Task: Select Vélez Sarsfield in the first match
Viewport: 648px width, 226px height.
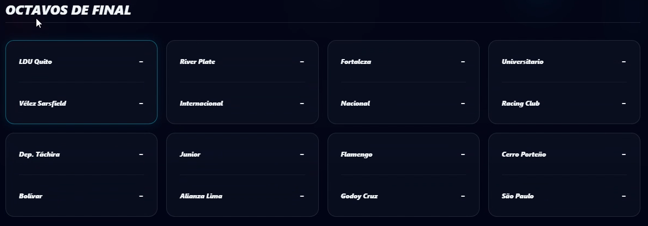Action: coord(42,104)
